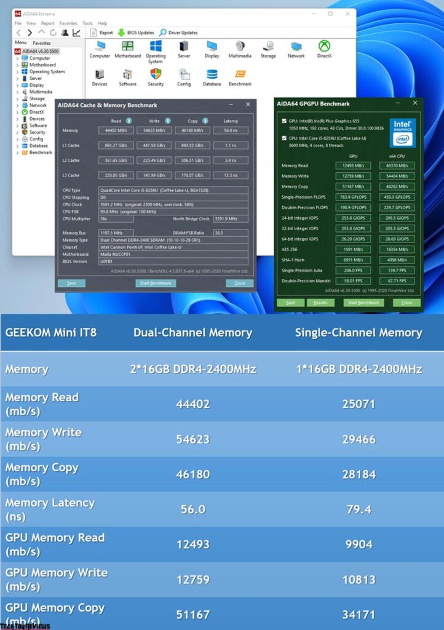This screenshot has height=630, width=444.
Task: Click Start Benchmark in Cache & Memory window
Action: point(156,283)
